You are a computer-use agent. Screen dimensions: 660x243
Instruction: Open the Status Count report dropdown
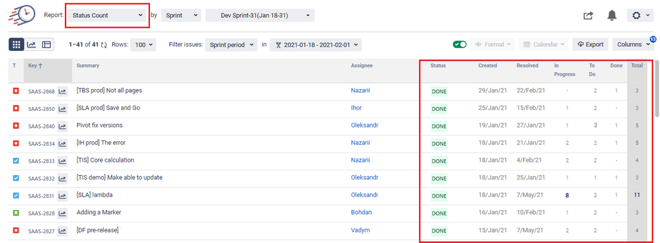pyautogui.click(x=107, y=15)
